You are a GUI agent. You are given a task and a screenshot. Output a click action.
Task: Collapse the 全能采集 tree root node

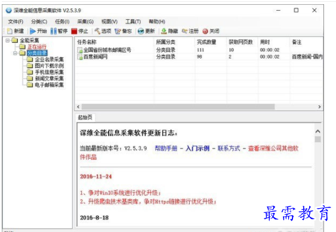tap(8, 41)
